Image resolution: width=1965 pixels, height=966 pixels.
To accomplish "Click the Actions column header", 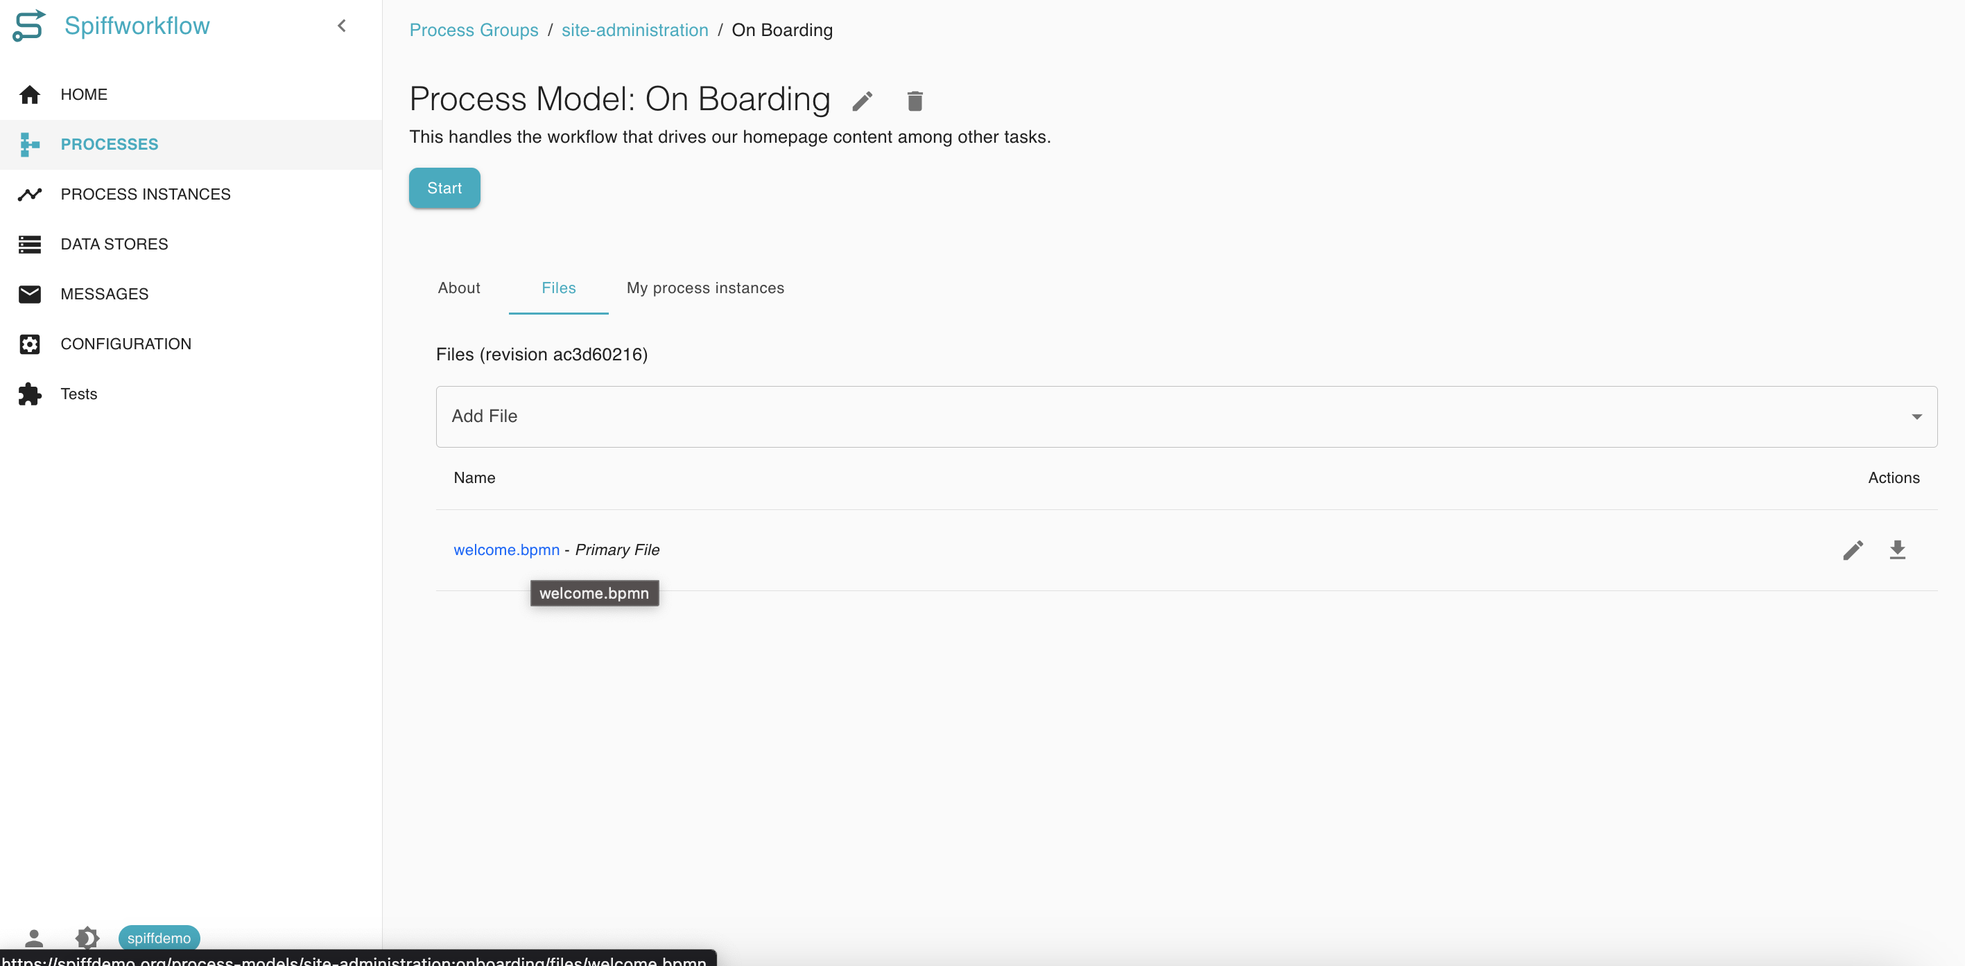I will point(1894,478).
